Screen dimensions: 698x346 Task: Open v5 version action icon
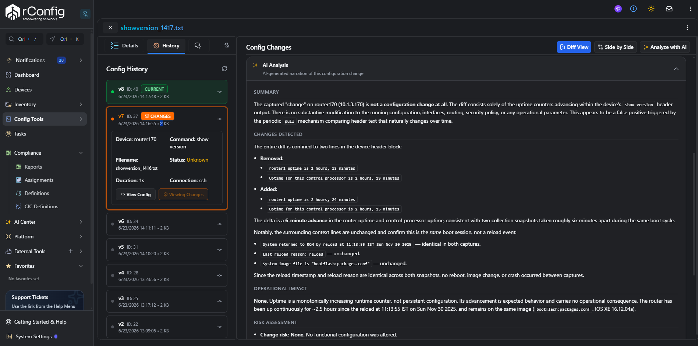(x=220, y=250)
